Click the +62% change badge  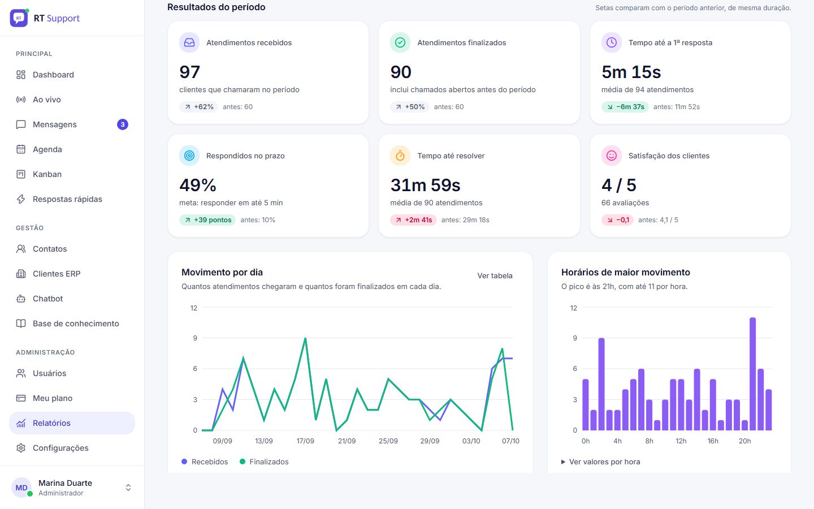tap(198, 107)
